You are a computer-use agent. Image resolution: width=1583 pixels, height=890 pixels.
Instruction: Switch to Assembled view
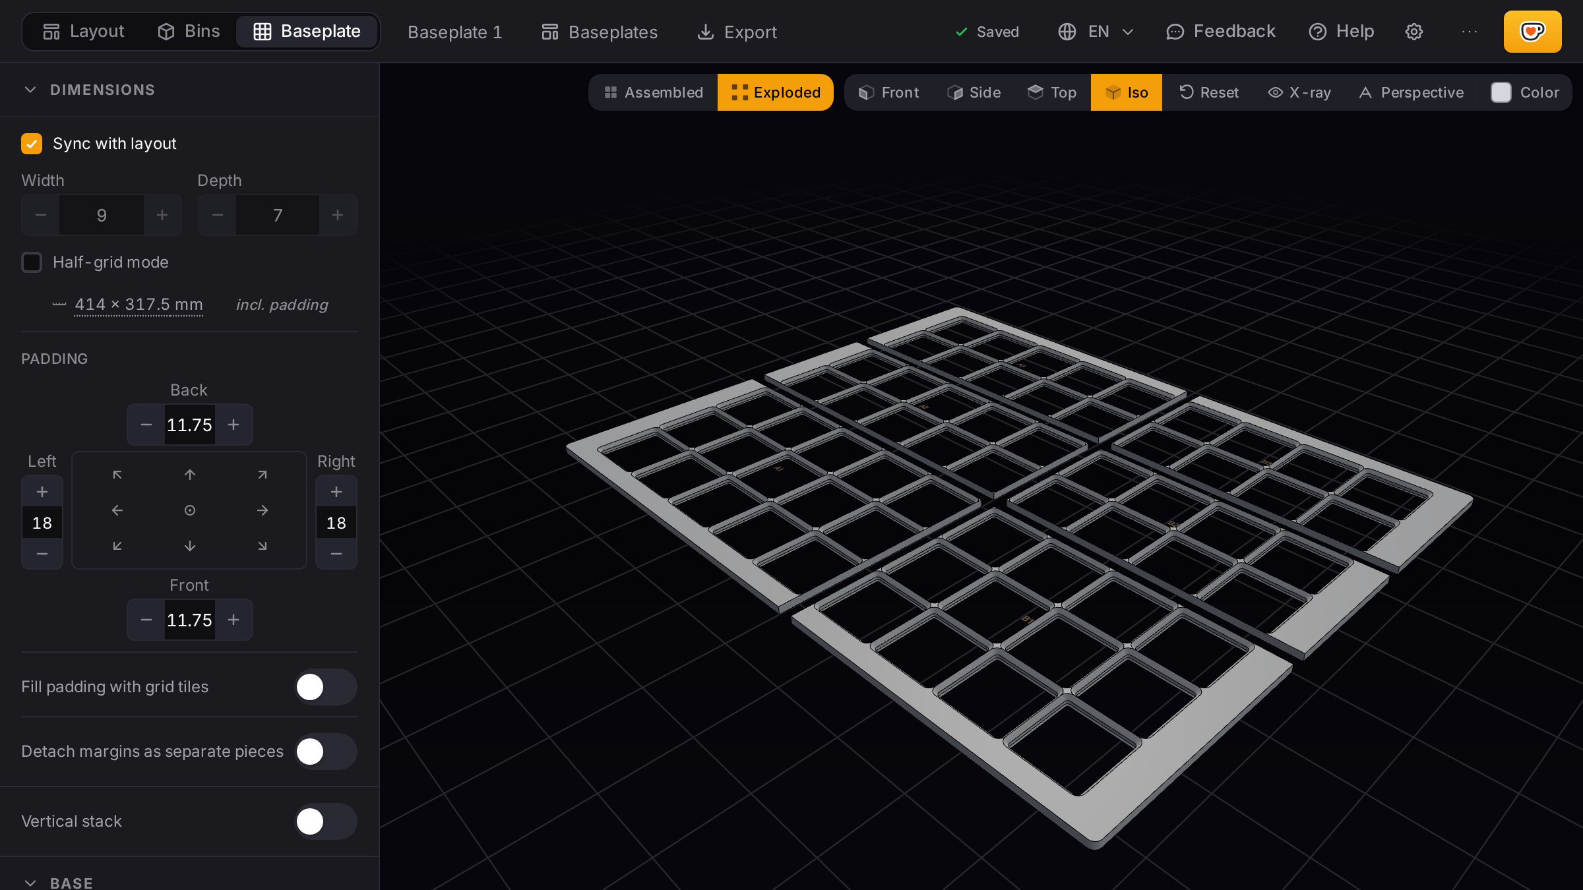(x=654, y=92)
